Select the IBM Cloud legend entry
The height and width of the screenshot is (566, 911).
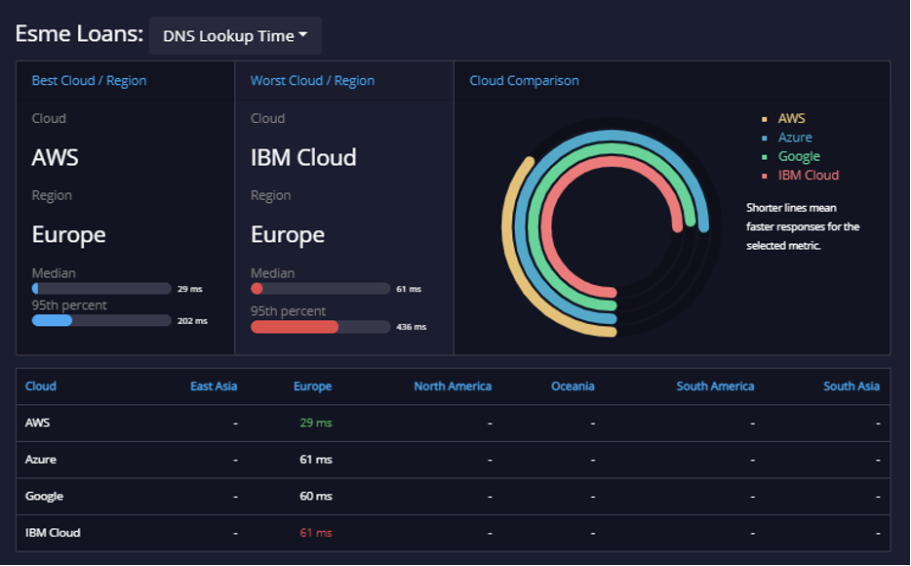[809, 176]
